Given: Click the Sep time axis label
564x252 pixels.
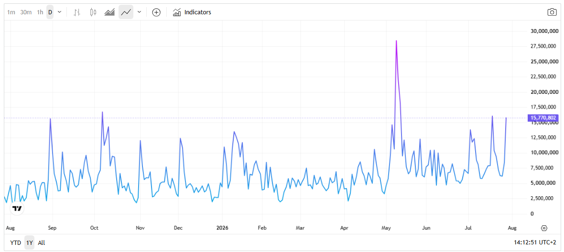Looking at the screenshot, I should pyautogui.click(x=53, y=228).
